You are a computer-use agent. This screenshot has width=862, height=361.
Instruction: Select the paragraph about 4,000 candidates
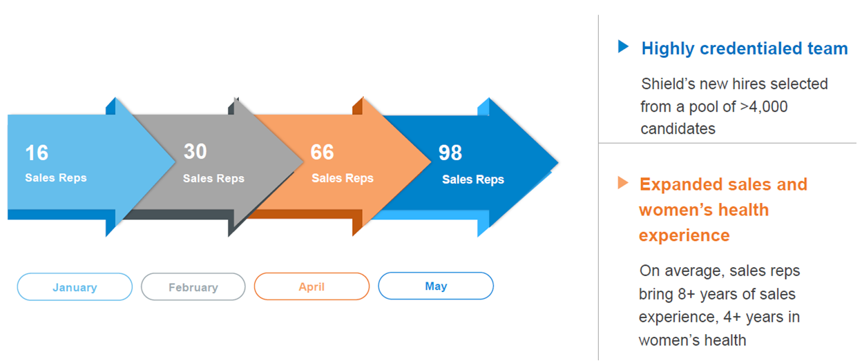coord(734,106)
